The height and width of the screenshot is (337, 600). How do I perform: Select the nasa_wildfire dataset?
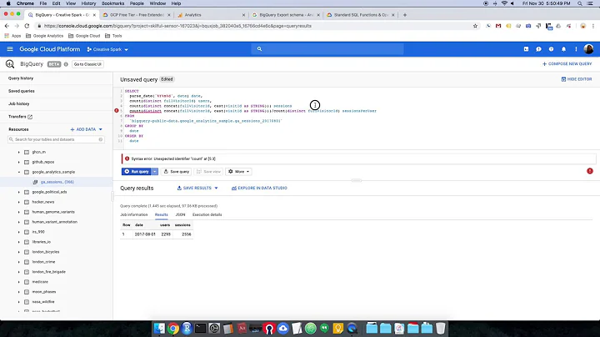point(43,302)
